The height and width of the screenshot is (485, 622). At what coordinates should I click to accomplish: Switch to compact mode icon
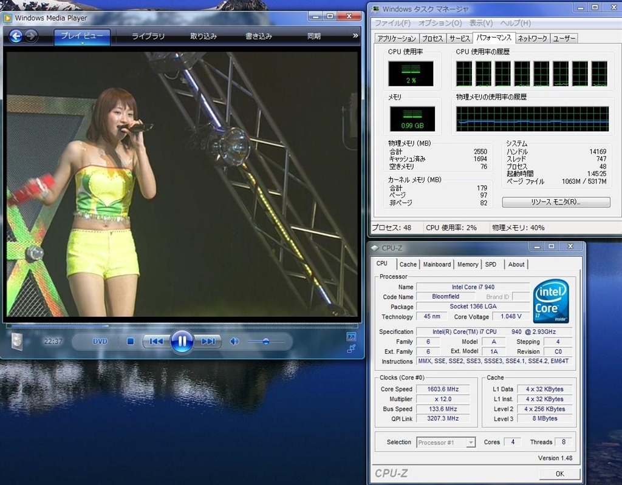(351, 348)
